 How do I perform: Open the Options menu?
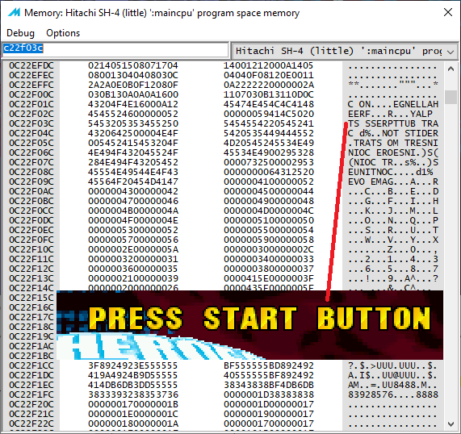tap(63, 33)
